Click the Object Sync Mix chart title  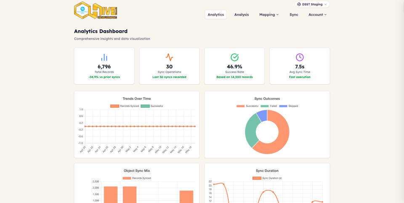point(137,171)
